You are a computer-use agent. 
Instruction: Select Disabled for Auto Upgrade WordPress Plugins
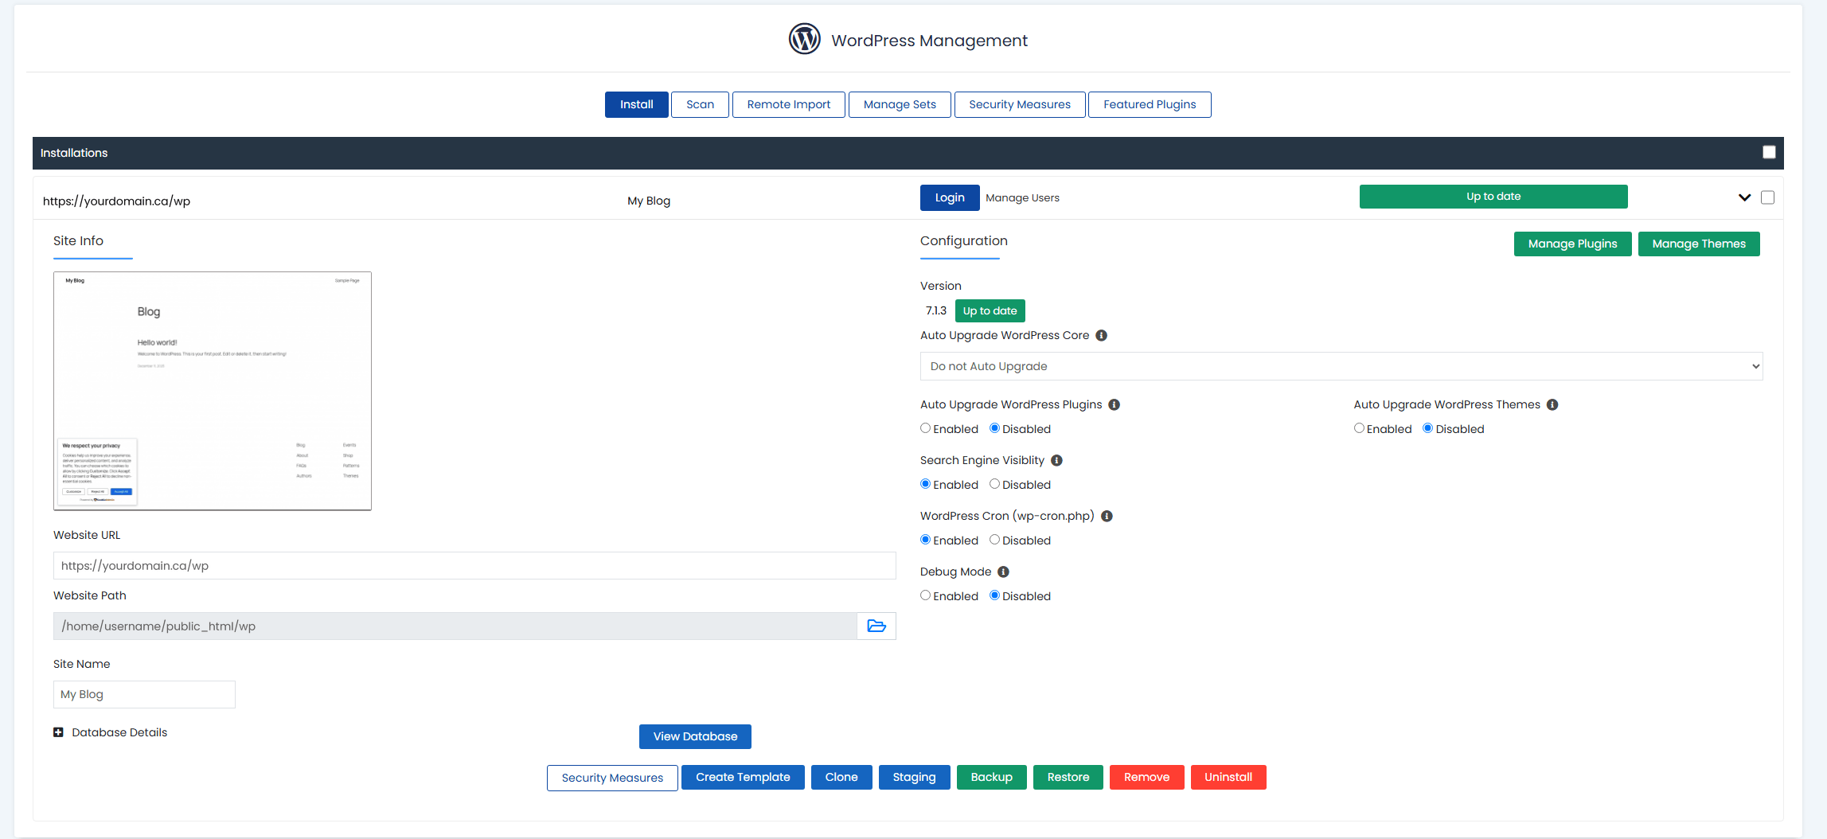click(x=994, y=428)
